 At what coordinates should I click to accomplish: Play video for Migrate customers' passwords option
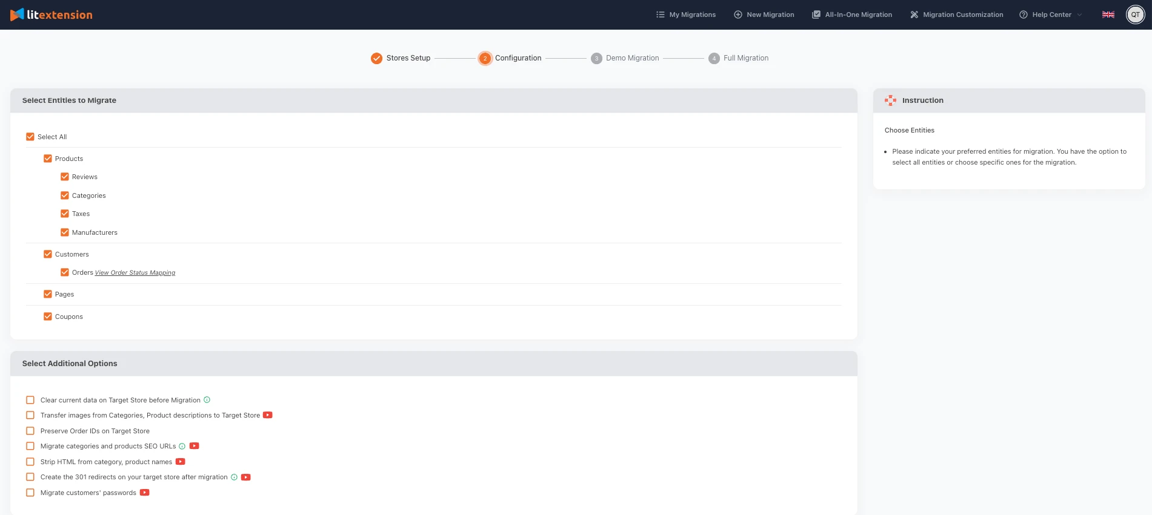click(x=145, y=493)
